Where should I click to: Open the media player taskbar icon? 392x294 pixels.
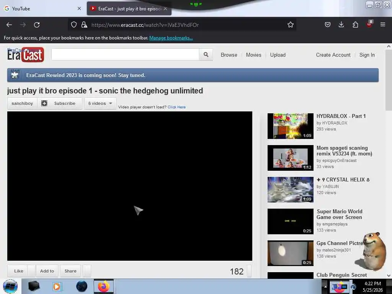[x=57, y=286]
